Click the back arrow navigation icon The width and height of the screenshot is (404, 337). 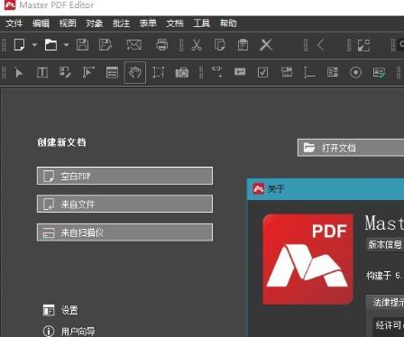(x=321, y=45)
